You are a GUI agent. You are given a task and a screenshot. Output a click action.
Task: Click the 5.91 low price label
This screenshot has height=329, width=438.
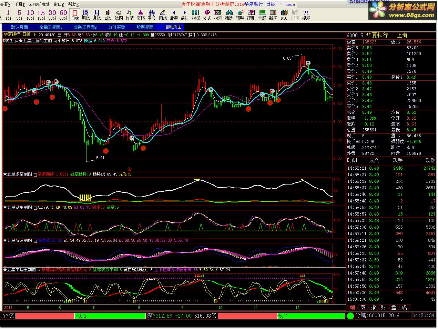[x=100, y=158]
